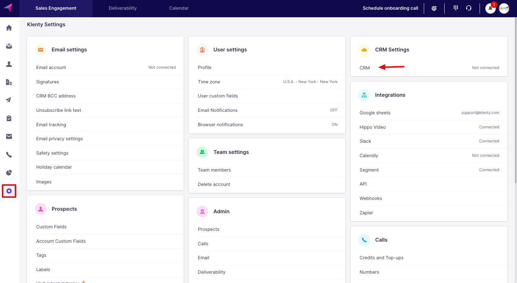The width and height of the screenshot is (517, 283).
Task: Click the Team settings people icon
Action: (x=202, y=152)
